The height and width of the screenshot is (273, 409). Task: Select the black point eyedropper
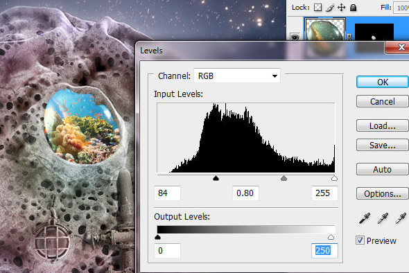point(365,218)
